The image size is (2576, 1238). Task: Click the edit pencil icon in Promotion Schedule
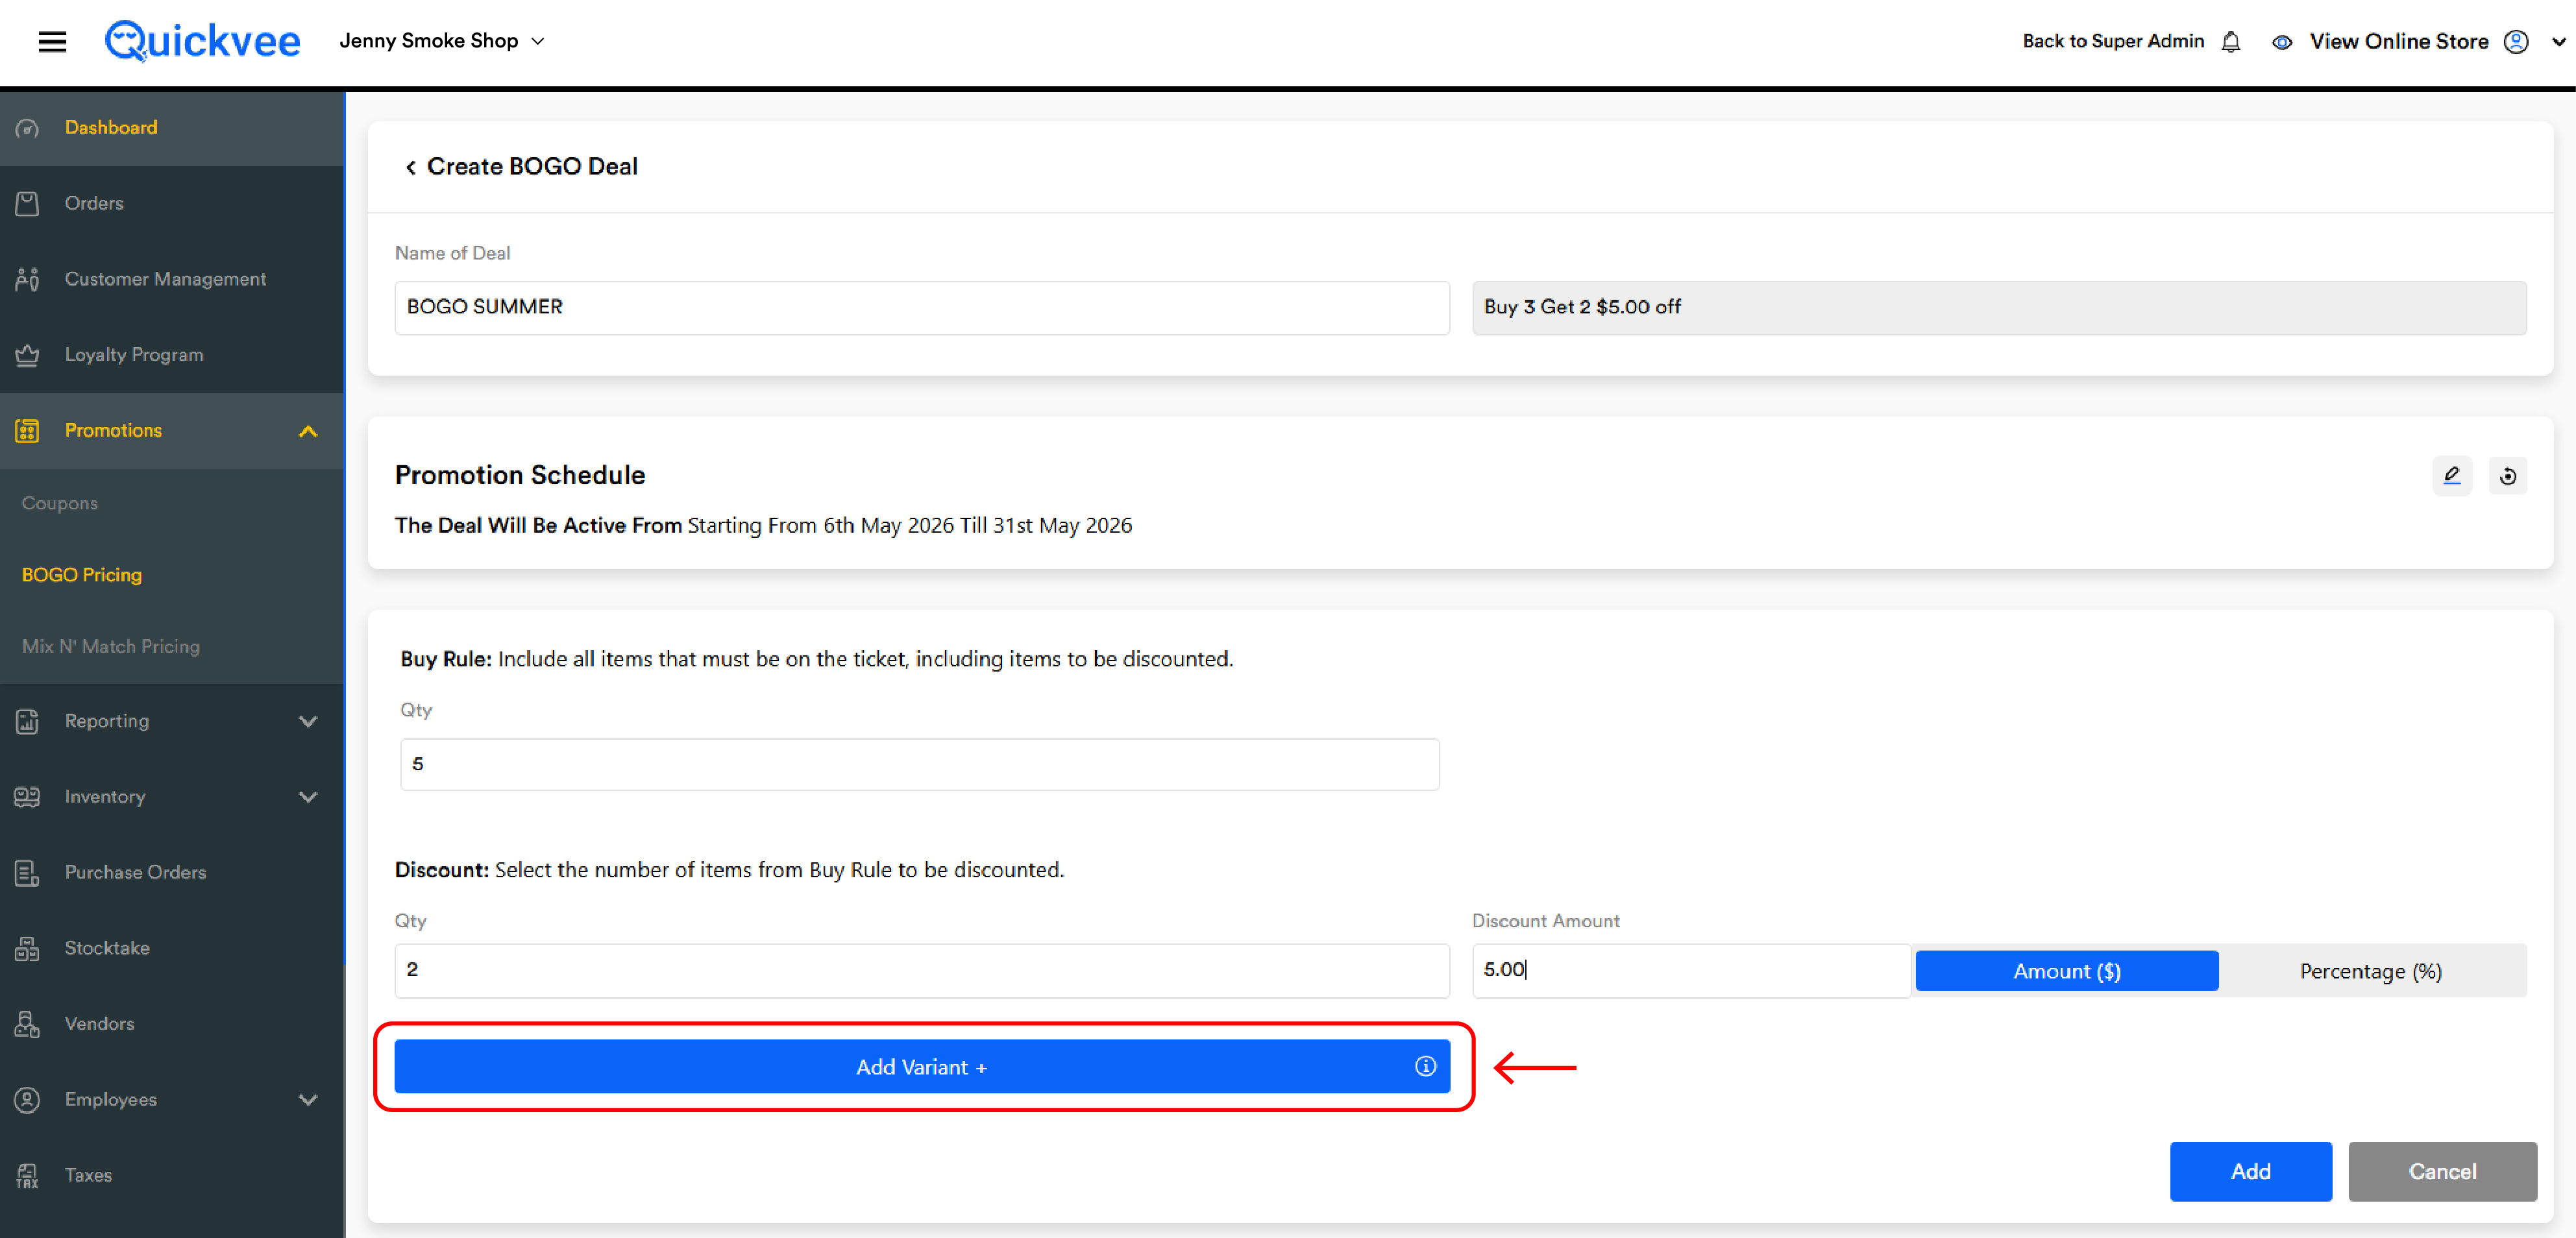click(2452, 476)
